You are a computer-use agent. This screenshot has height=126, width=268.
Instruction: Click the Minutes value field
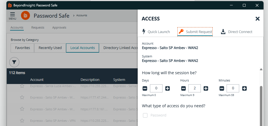233,88
